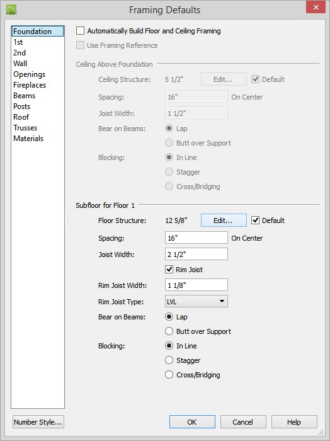Select the Materials panel

coord(28,139)
